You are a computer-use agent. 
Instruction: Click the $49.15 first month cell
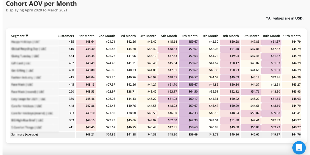(x=86, y=120)
